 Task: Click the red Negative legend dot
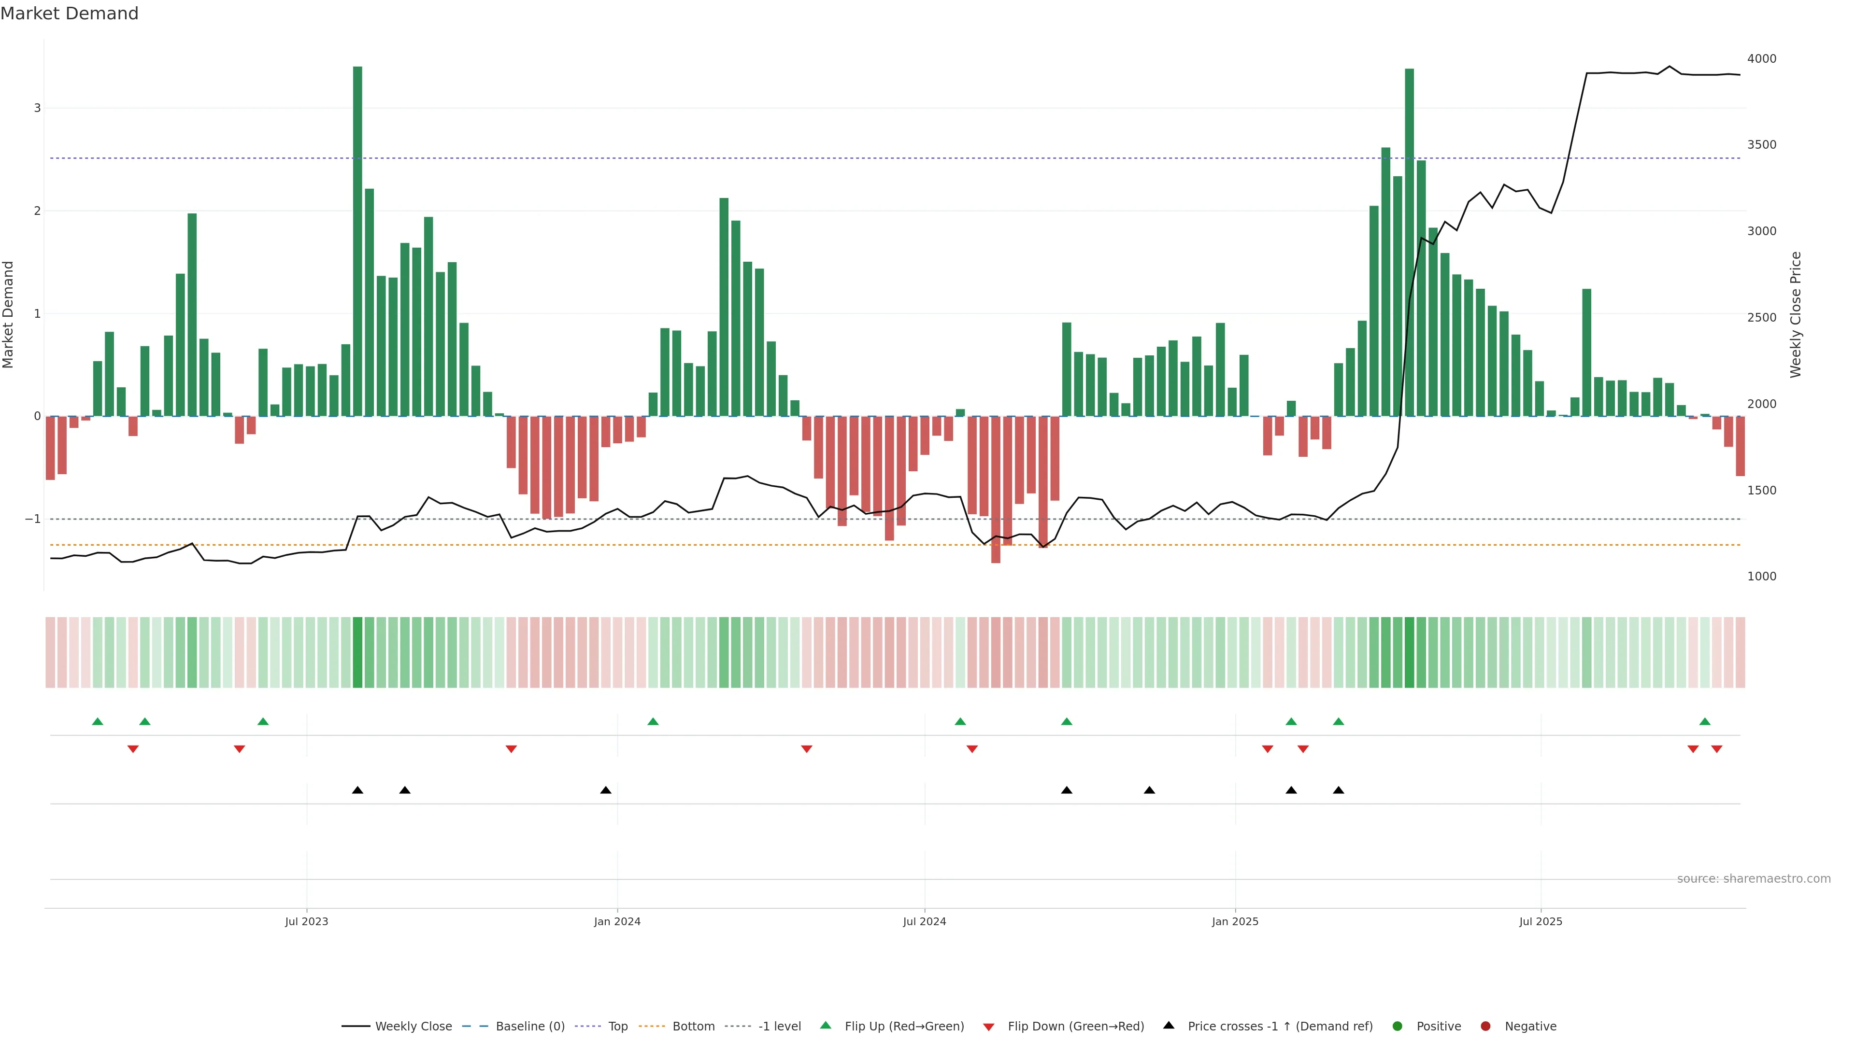1485,1027
